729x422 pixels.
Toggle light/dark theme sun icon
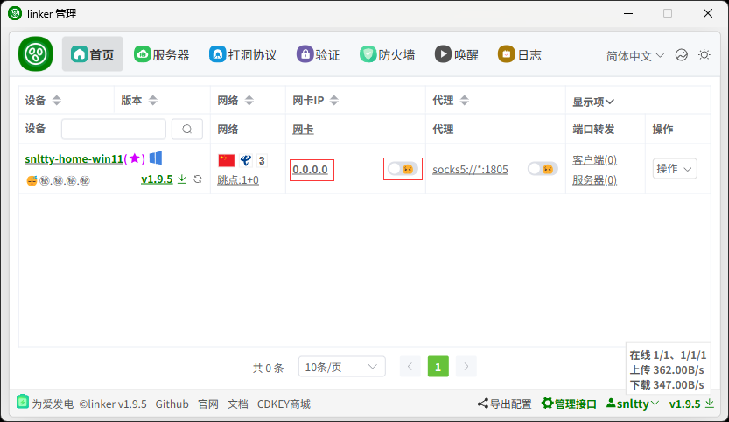click(x=704, y=54)
